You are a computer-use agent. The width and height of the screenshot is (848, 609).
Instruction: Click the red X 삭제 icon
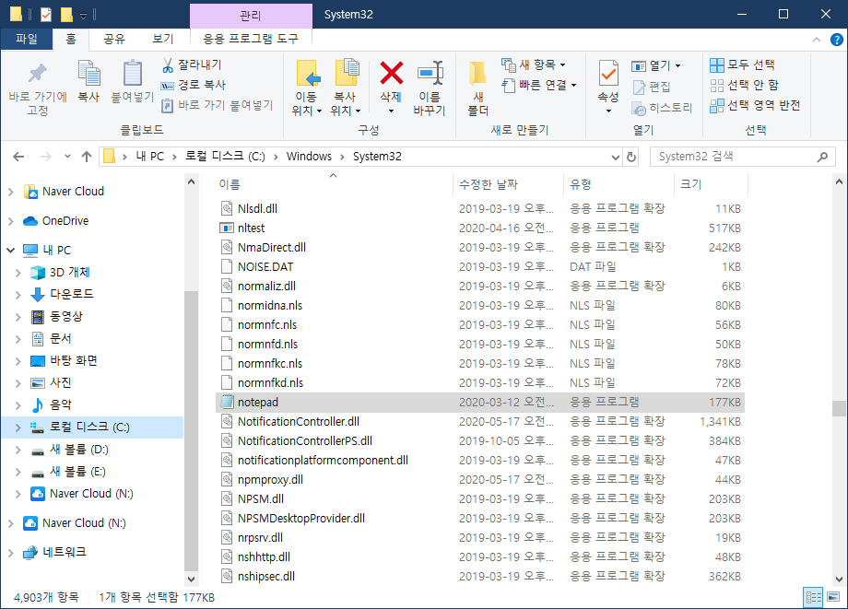coord(391,73)
